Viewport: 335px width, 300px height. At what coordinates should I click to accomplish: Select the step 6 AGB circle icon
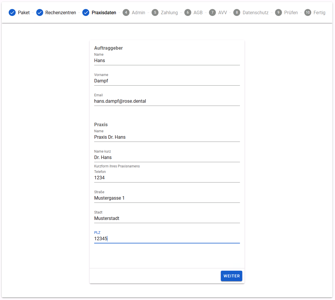tap(188, 12)
